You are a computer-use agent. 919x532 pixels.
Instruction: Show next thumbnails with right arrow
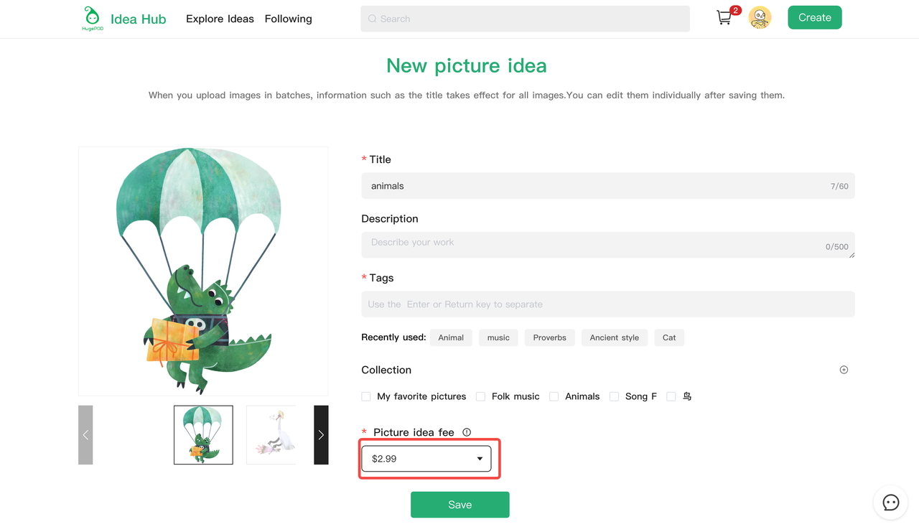(x=321, y=435)
